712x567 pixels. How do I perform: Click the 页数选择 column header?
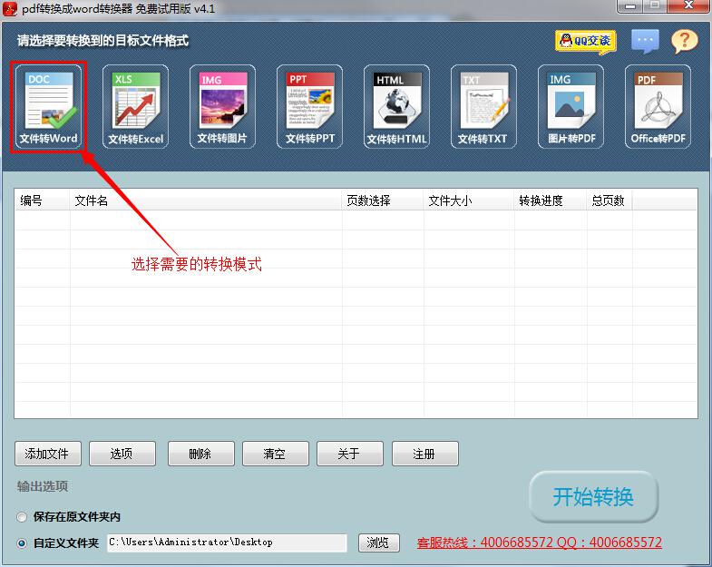click(x=383, y=200)
